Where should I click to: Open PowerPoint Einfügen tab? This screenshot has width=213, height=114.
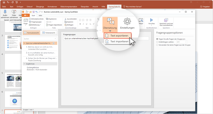point(20,7)
